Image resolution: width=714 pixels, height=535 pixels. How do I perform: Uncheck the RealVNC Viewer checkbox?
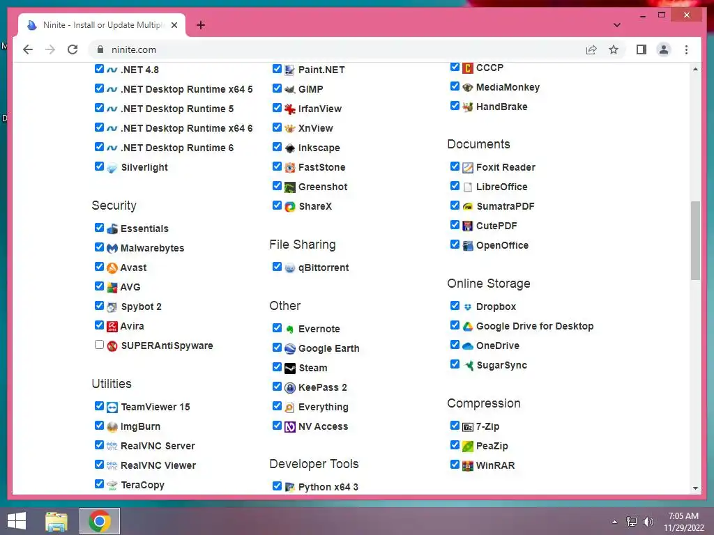[99, 464]
